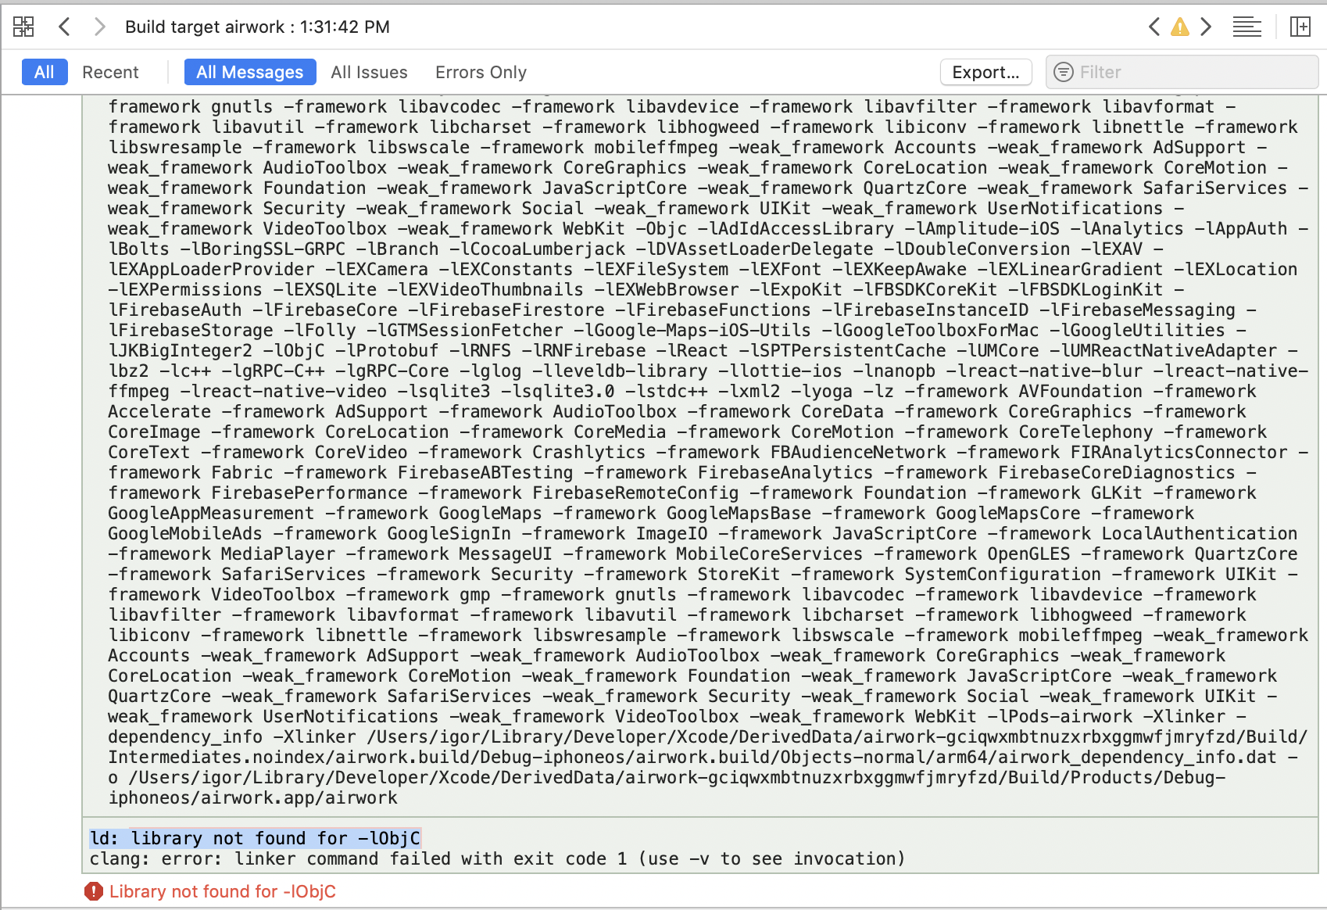Click the line-list log display icon
This screenshot has height=910, width=1327.
pos(1247,26)
